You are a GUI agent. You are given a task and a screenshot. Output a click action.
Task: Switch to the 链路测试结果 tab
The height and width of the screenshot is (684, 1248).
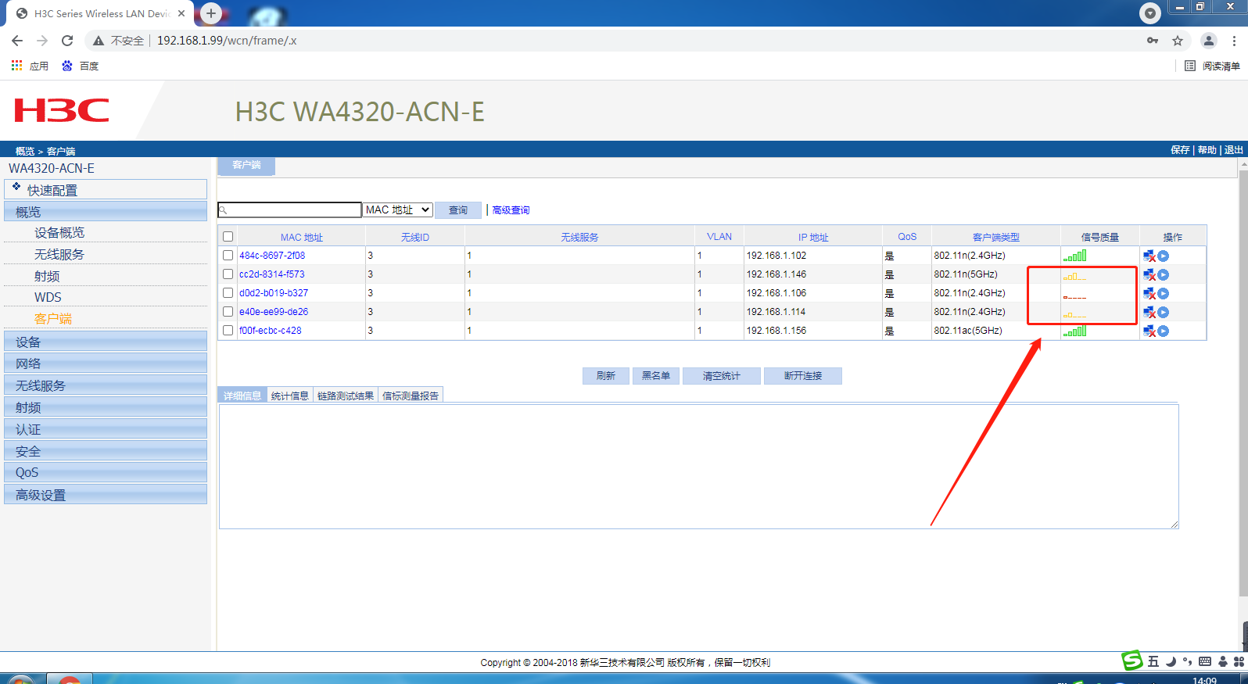click(346, 396)
